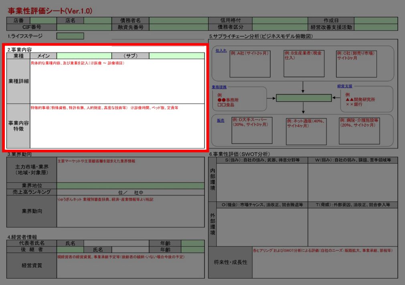Click the O(機会) text area
405x285 pixels.
[262, 227]
